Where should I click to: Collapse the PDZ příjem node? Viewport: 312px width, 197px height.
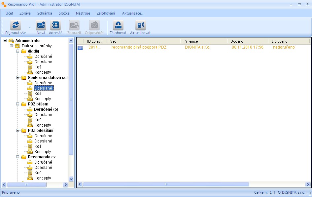click(x=18, y=104)
